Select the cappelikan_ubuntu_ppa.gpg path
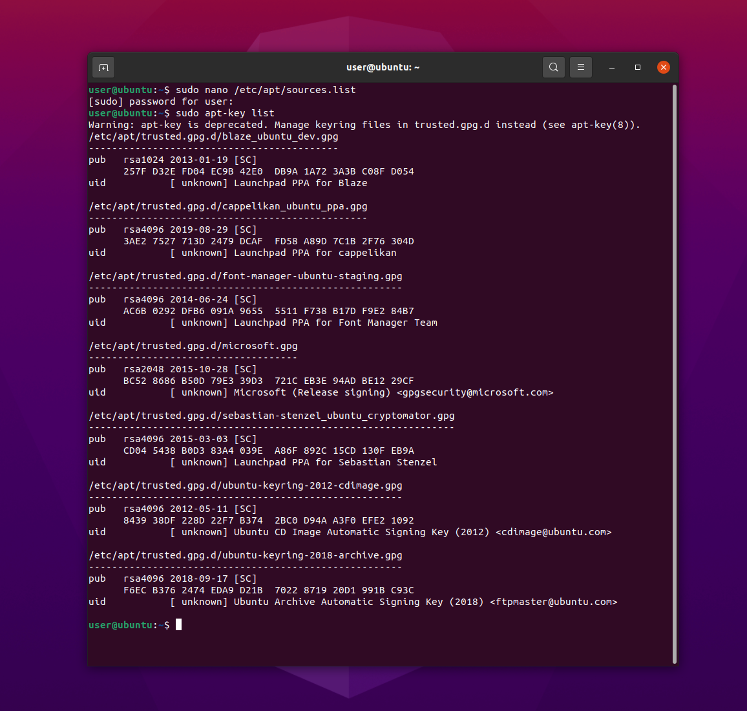 227,206
